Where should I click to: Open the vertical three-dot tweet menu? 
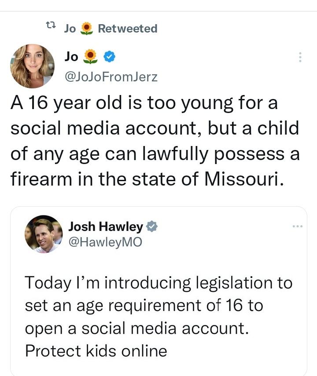(300, 57)
